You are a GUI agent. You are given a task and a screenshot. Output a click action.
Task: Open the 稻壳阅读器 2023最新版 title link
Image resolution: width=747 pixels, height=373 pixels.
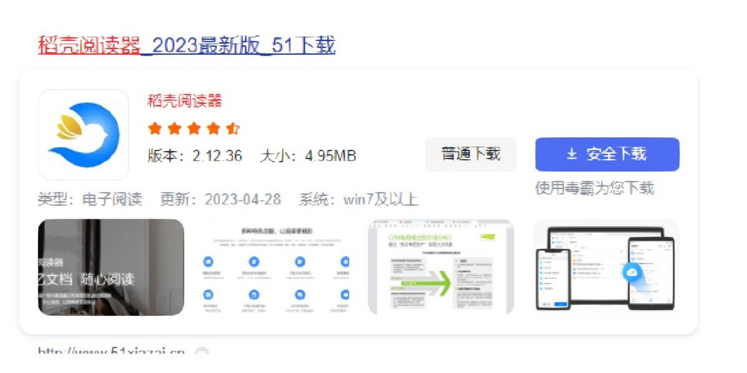187,45
